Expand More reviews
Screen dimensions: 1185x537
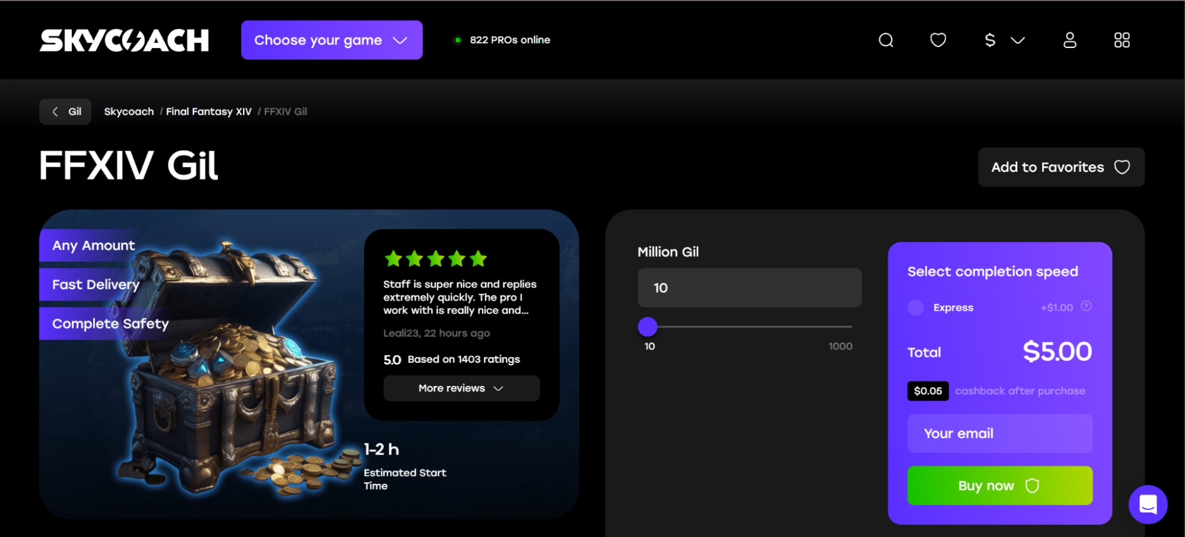pos(461,388)
